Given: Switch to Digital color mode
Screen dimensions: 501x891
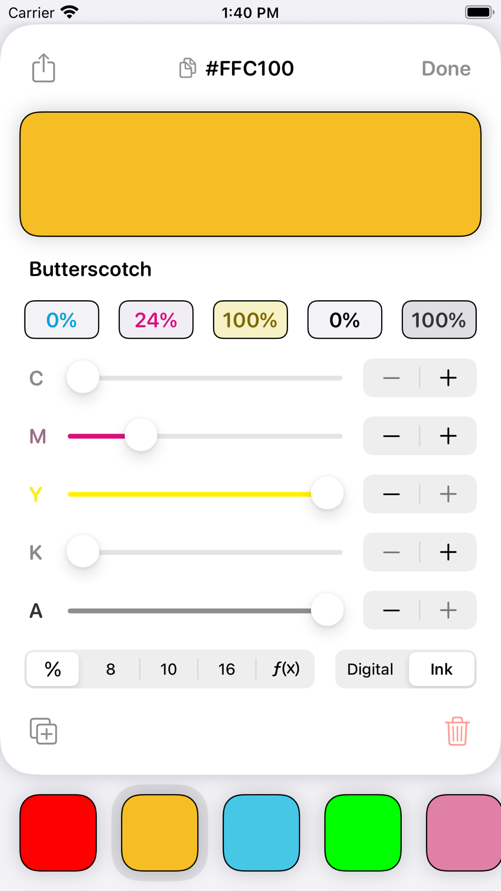Looking at the screenshot, I should (370, 669).
